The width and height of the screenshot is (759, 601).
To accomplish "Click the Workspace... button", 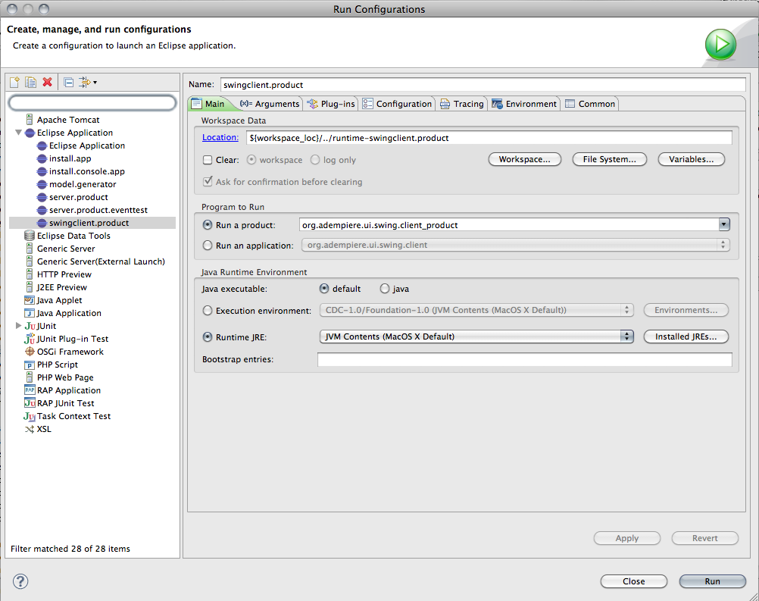I will pos(525,159).
